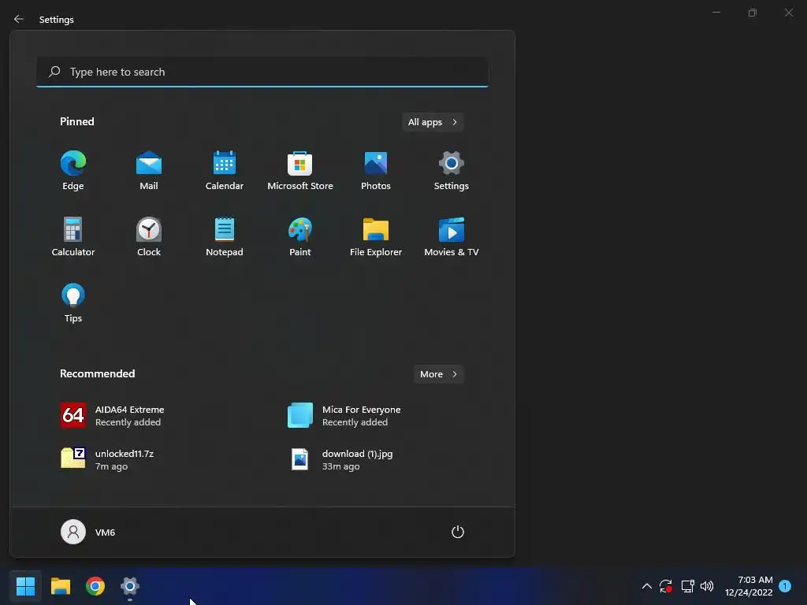807x605 pixels.
Task: Open the clock showing 7:03 AM
Action: pos(749,586)
